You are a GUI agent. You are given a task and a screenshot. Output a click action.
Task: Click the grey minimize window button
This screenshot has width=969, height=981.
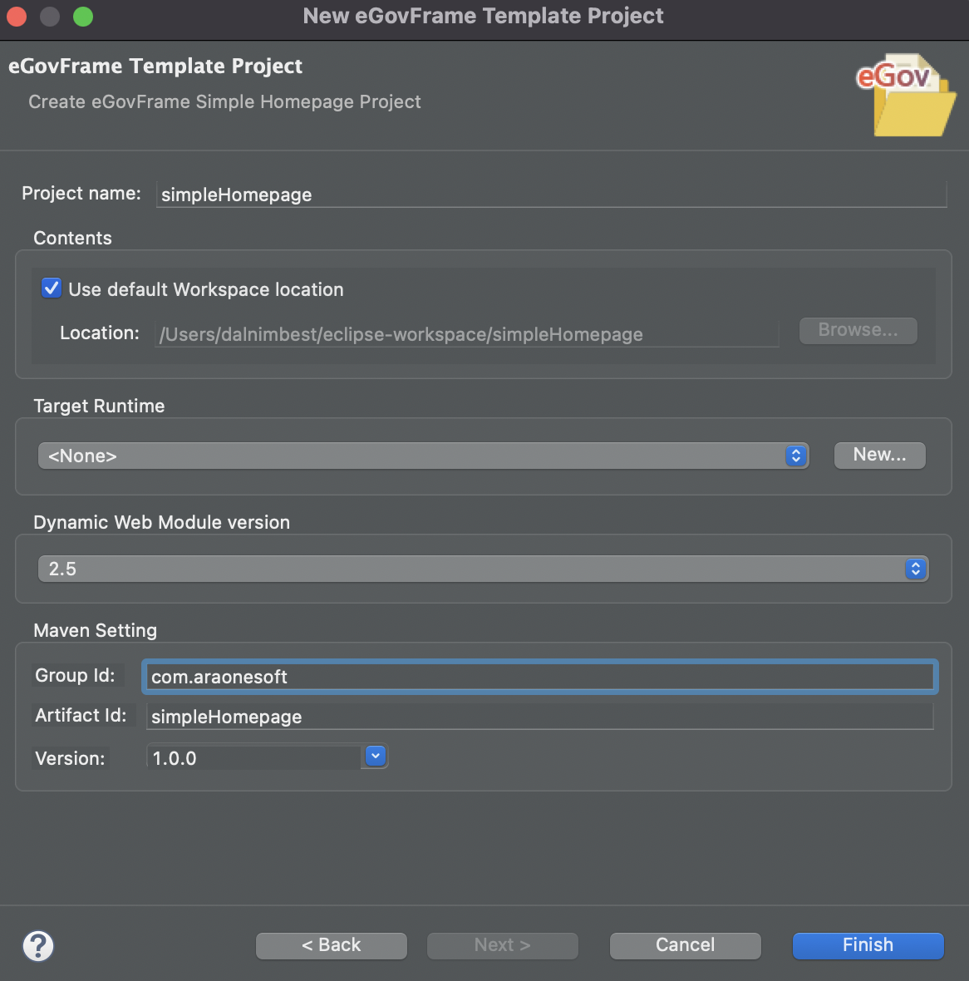pos(50,17)
